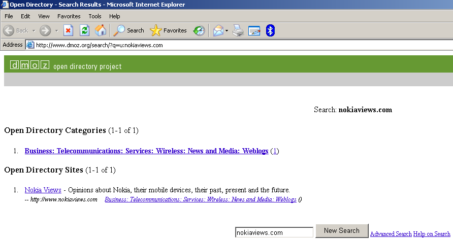Click the page icon in the address bar

click(30, 45)
